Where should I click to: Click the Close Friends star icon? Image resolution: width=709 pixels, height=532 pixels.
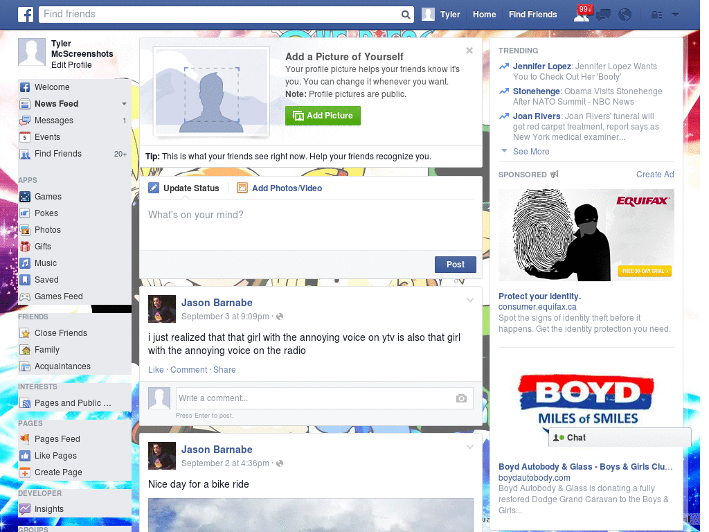pyautogui.click(x=25, y=333)
